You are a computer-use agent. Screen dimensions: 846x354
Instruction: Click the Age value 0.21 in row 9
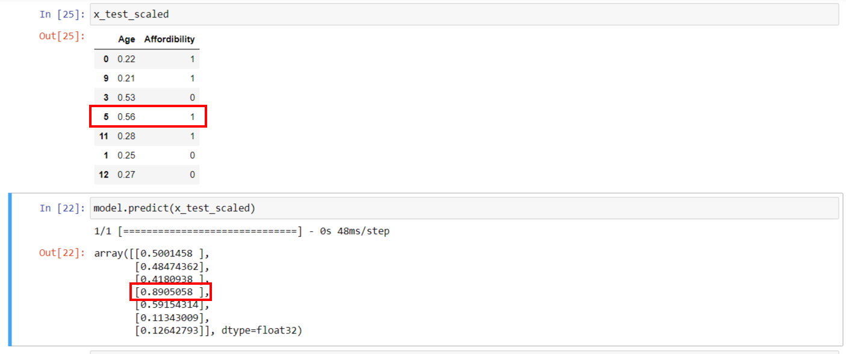pyautogui.click(x=126, y=78)
